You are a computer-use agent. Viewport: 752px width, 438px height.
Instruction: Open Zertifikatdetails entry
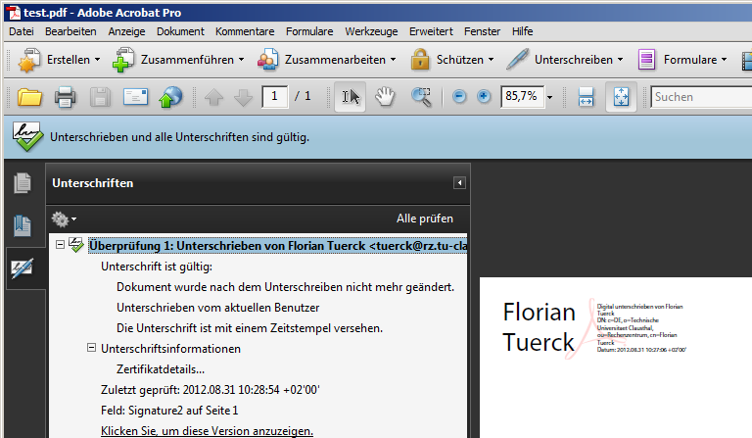coord(161,368)
